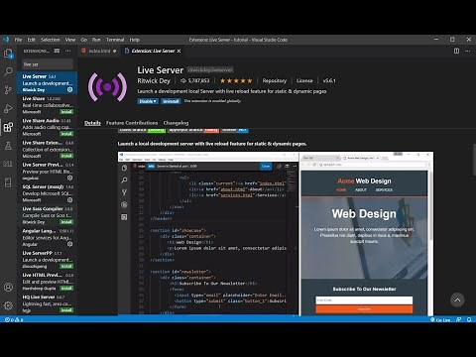476x357 pixels.
Task: Open the Disable dropdown button
Action: (x=148, y=101)
